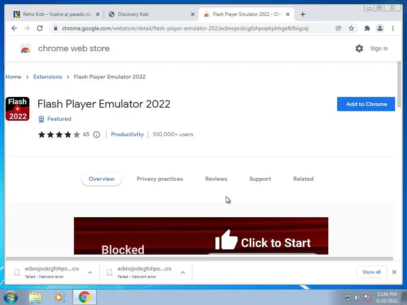Viewport: 407px width, 305px height.
Task: Reload the current page
Action: (x=40, y=28)
